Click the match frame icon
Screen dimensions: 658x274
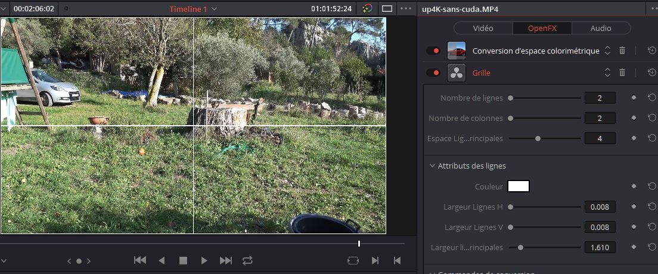[353, 260]
